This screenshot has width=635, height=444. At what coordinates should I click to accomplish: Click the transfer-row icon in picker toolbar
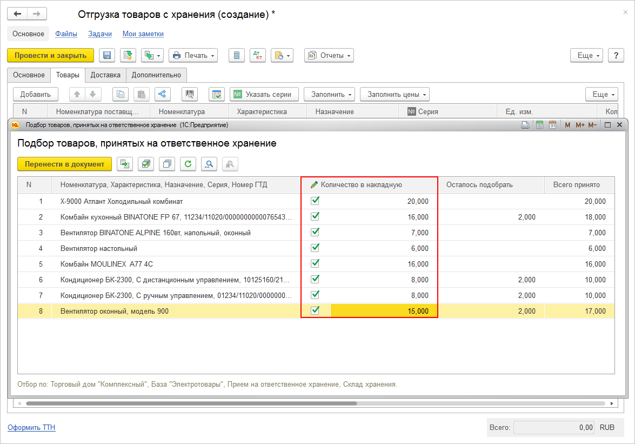point(125,164)
